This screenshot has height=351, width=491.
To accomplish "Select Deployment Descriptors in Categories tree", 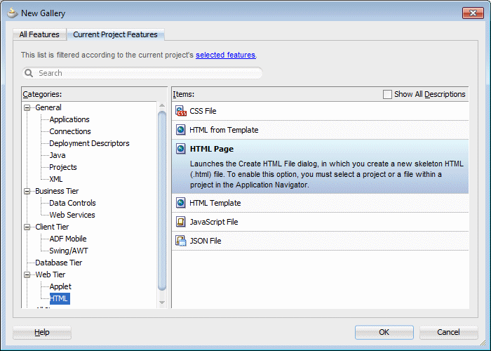I will tap(89, 143).
